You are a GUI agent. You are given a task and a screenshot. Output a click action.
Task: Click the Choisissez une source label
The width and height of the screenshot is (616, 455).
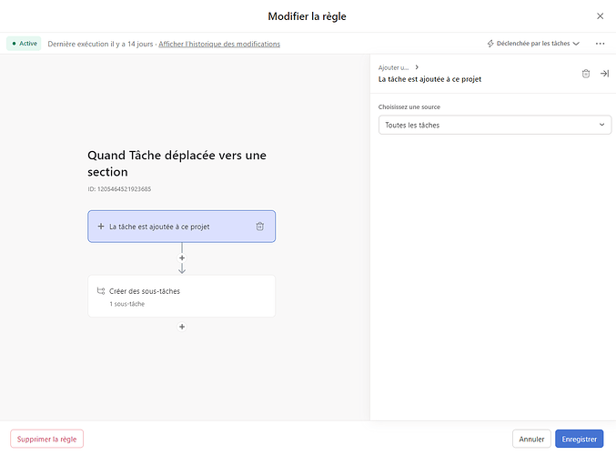tap(409, 106)
